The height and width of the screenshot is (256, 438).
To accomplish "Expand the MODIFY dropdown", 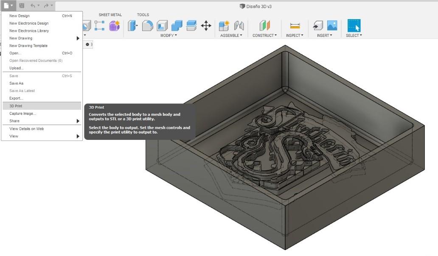I will 168,36.
